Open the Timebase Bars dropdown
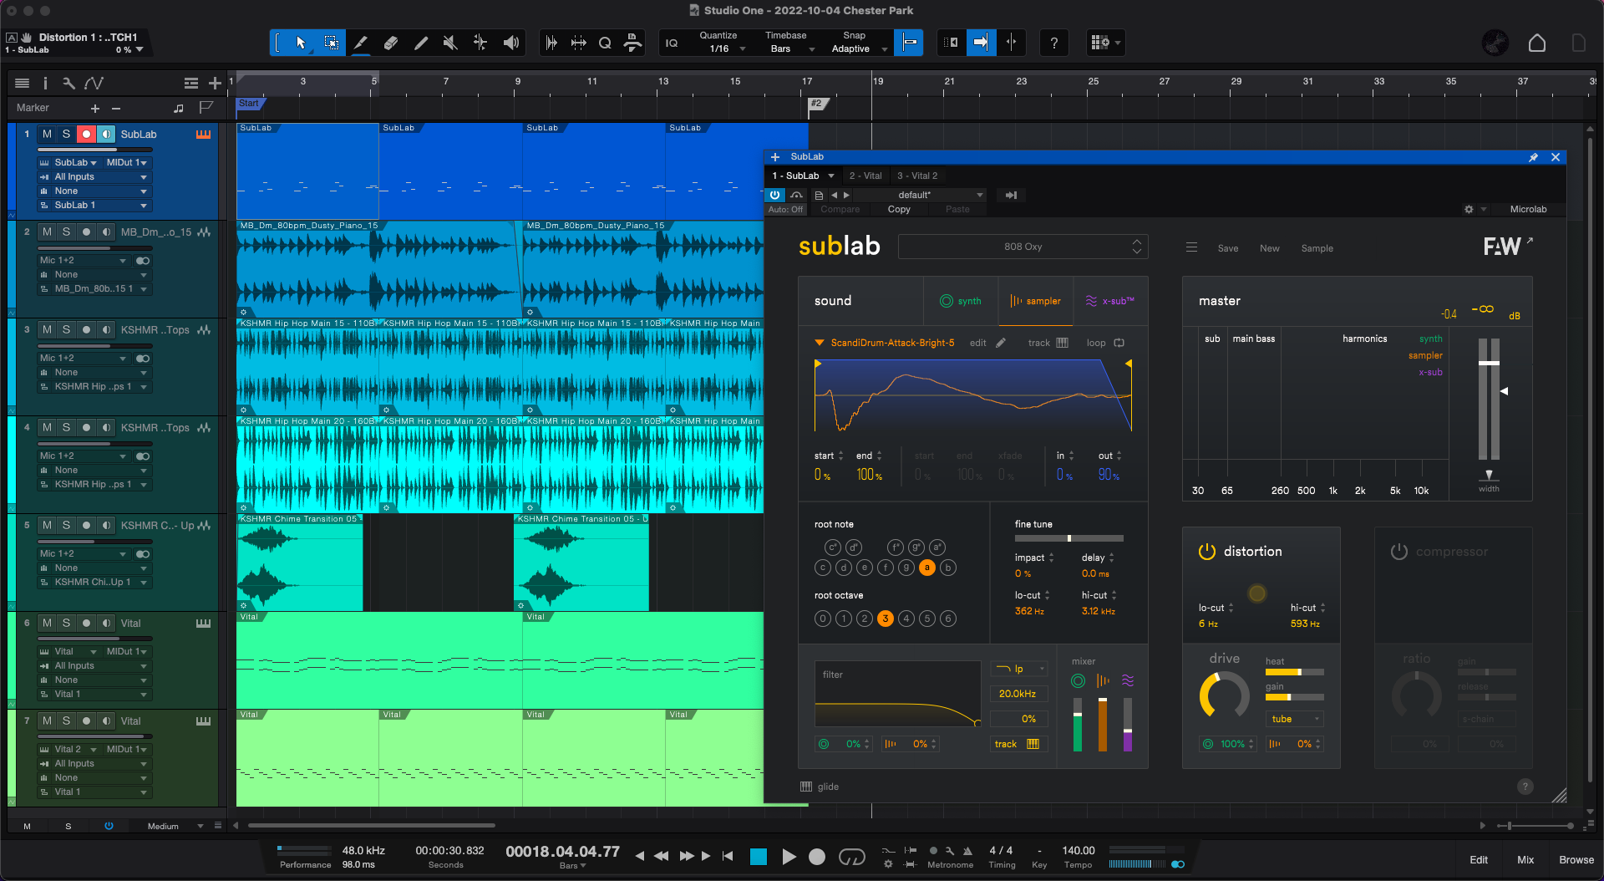The image size is (1604, 881). tap(787, 48)
